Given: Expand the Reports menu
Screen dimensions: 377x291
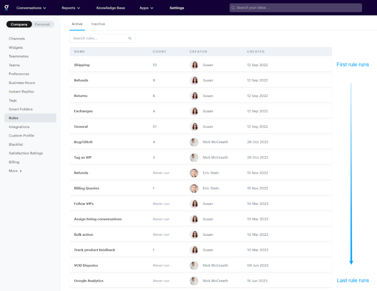Looking at the screenshot, I should (70, 7).
